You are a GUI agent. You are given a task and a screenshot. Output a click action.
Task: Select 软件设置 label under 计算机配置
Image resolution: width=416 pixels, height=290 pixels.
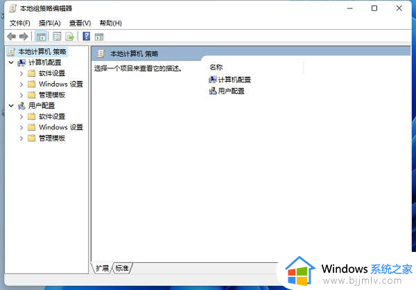click(x=52, y=73)
